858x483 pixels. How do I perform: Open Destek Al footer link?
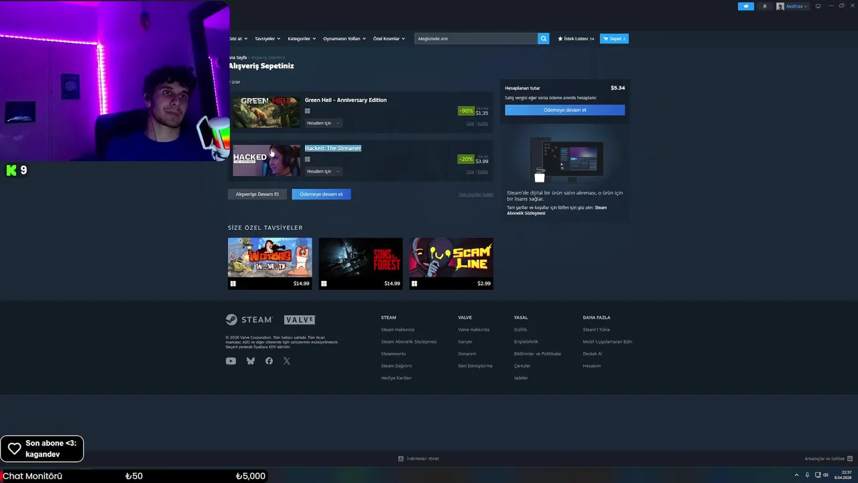[592, 354]
